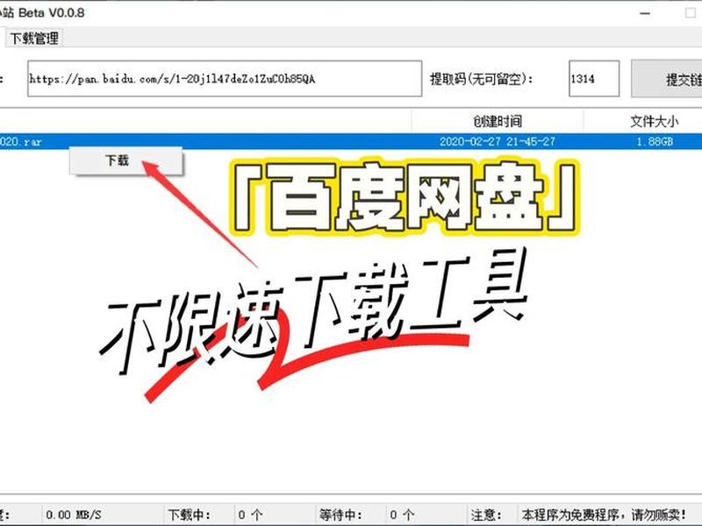Click the 注意 label in status bar
Screen dimensions: 702x526
click(486, 515)
